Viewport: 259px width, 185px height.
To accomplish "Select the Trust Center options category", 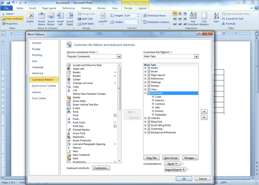I will tap(39, 98).
